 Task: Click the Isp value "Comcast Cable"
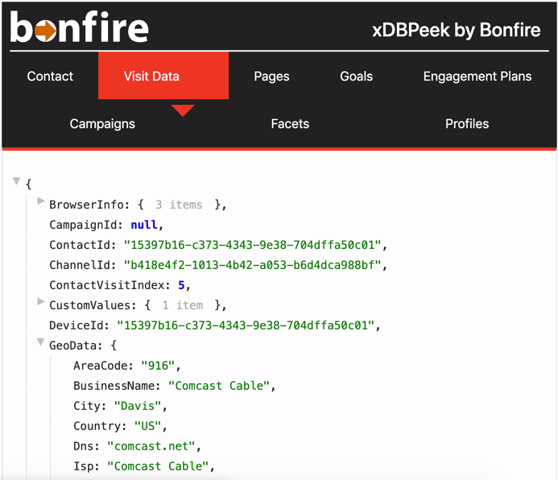tap(158, 466)
